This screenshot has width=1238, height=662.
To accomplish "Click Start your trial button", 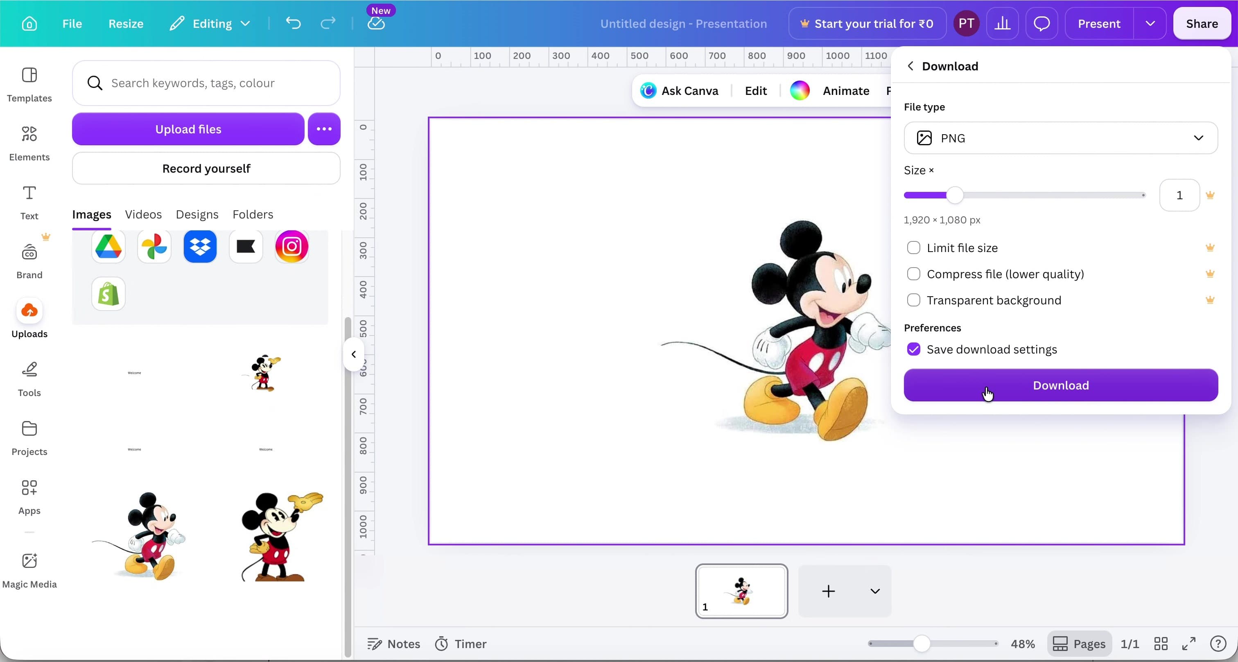I will tap(867, 24).
